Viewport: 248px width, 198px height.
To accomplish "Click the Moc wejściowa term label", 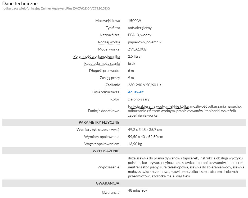I will pyautogui.click(x=107, y=21).
